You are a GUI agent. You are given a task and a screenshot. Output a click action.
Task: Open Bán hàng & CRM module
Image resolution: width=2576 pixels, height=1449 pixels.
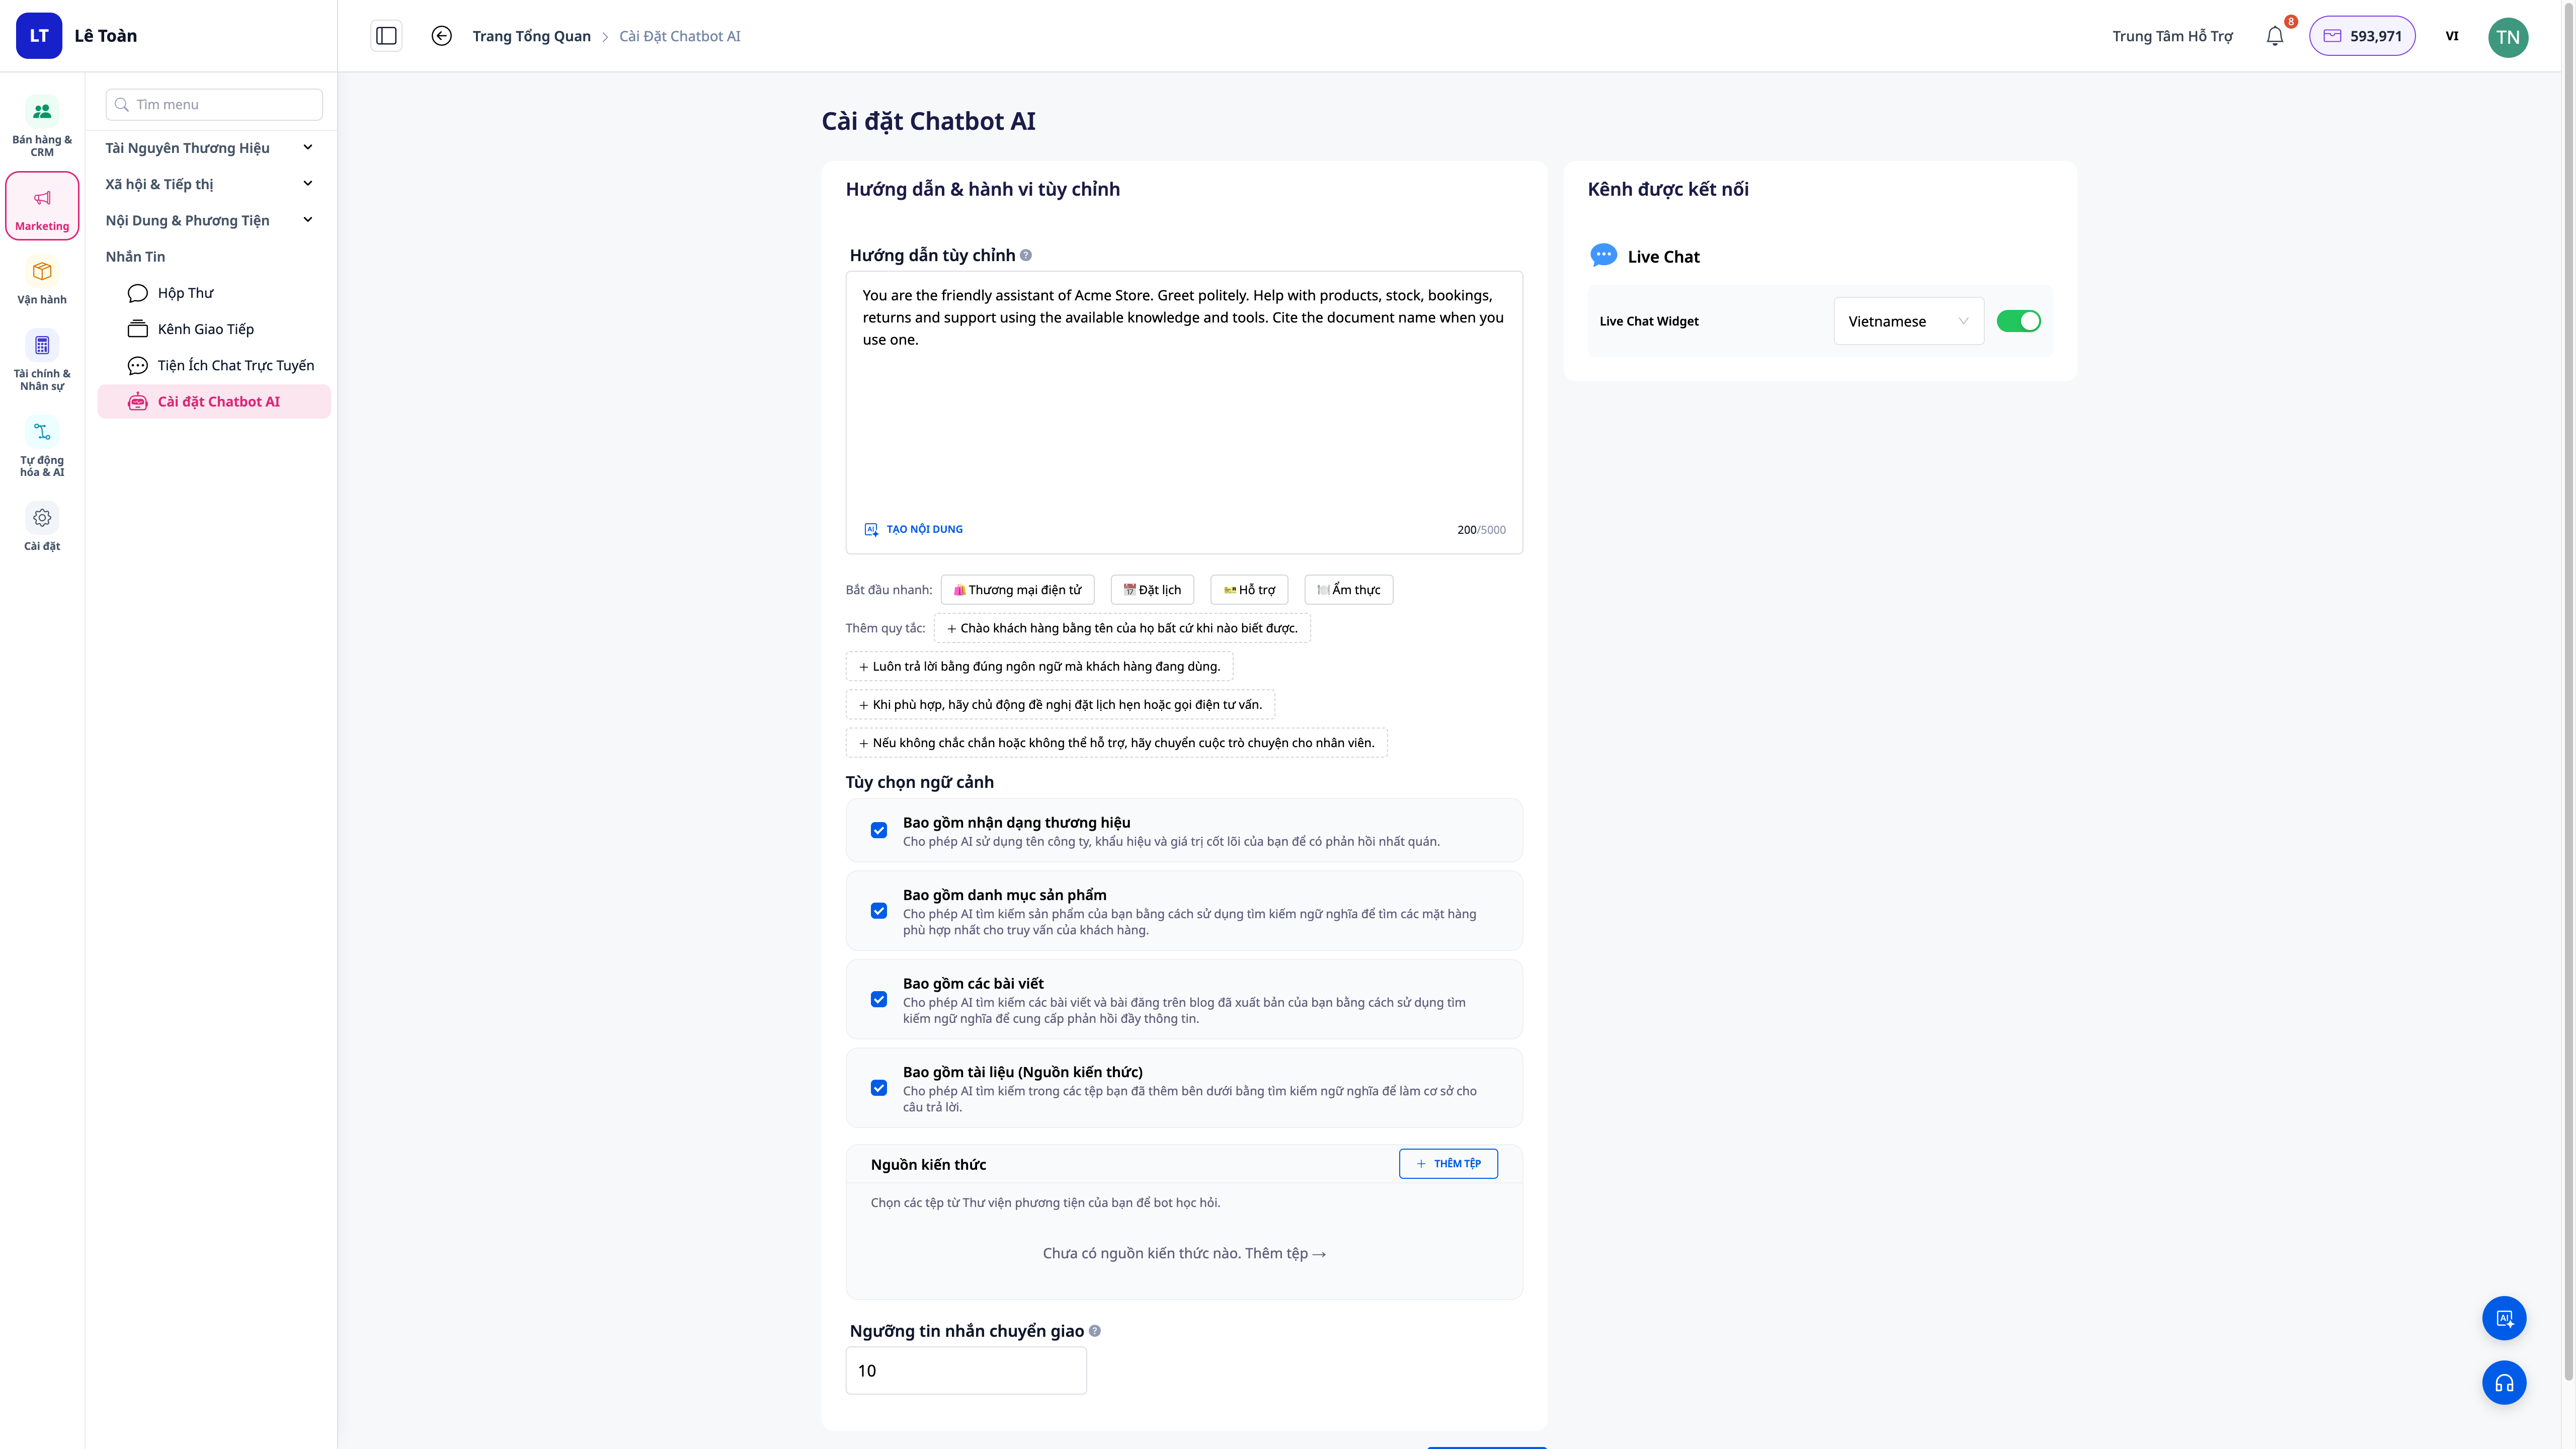coord(42,126)
